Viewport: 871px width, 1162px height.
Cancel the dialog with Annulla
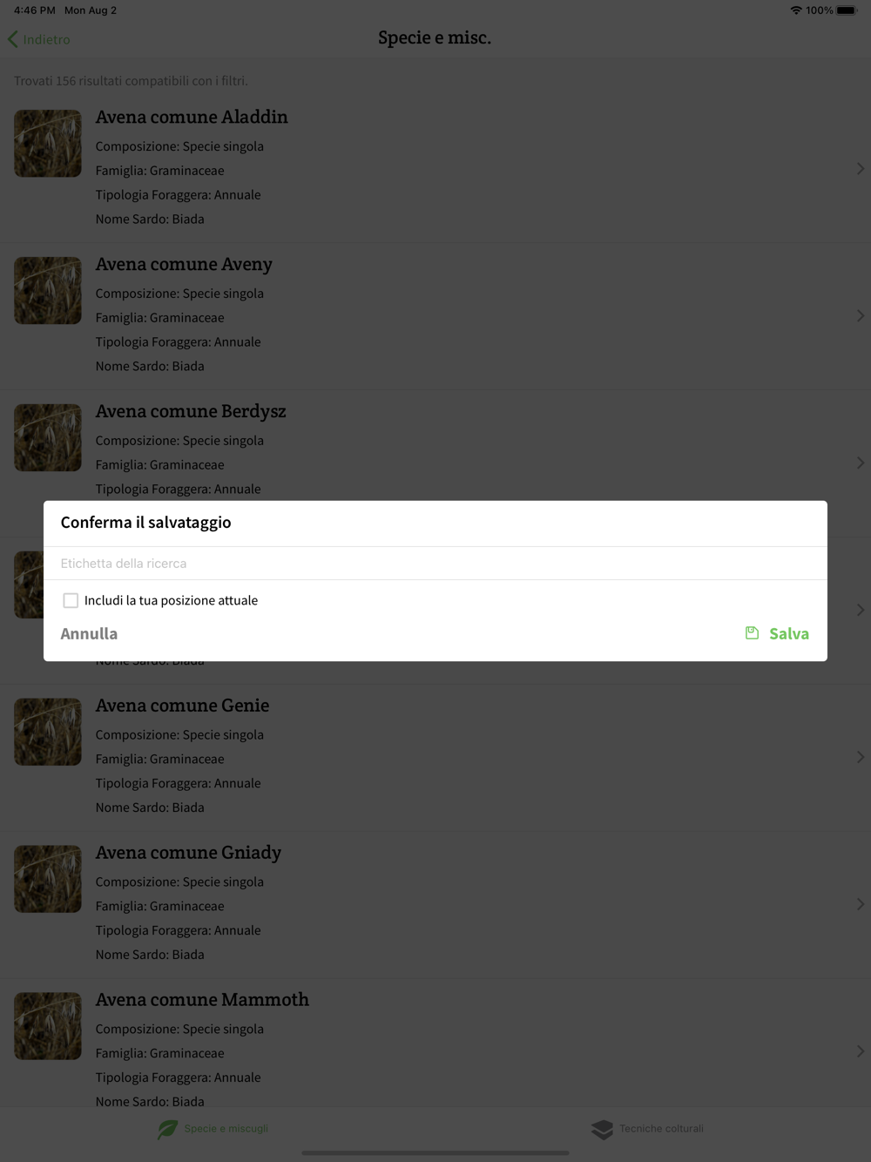89,633
